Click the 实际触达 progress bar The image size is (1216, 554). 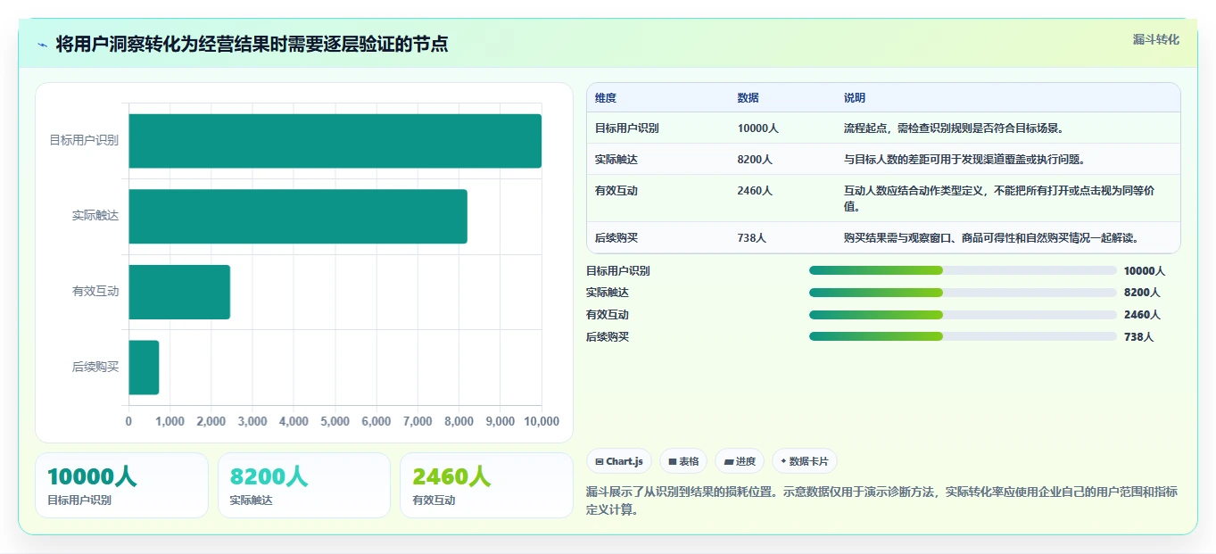(963, 293)
